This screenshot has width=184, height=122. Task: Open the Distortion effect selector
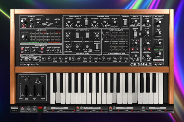click(x=59, y=108)
